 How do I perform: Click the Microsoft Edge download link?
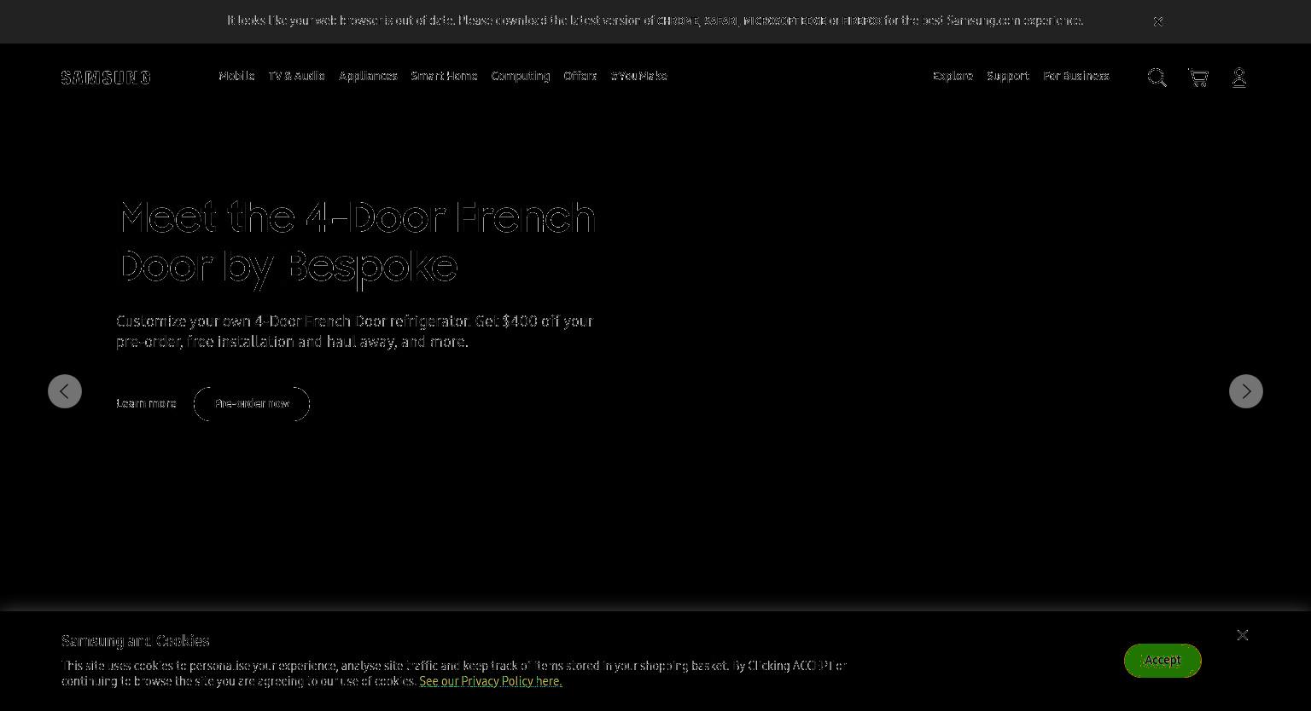click(785, 21)
